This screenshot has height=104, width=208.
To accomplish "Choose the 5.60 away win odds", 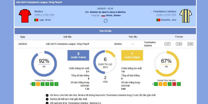I will (x=190, y=44).
